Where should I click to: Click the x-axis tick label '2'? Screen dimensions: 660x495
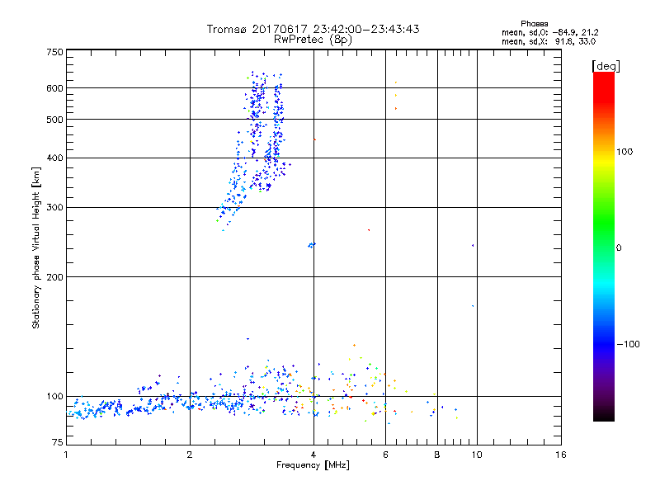190,455
